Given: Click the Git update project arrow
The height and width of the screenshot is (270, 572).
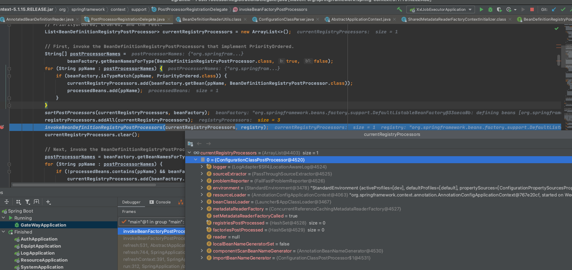Looking at the screenshot, I should [x=554, y=9].
